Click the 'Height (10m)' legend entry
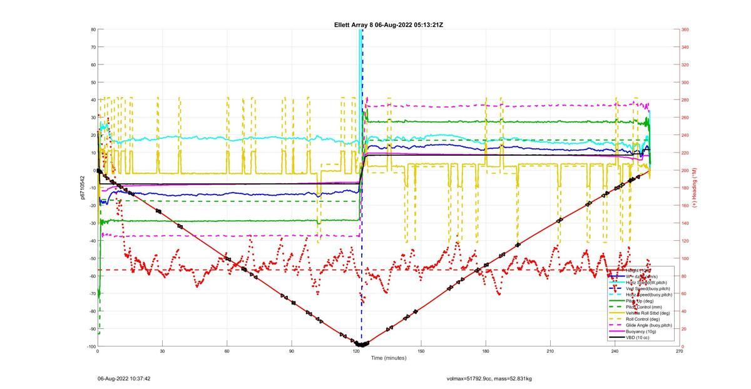 [x=638, y=271]
